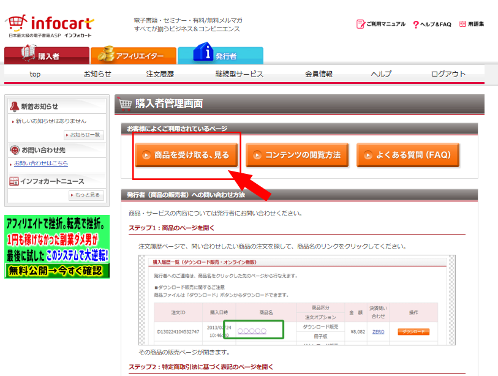Screen dimensions: 498x376
Task: Switch to the アフィリエイター tab
Action: [133, 56]
